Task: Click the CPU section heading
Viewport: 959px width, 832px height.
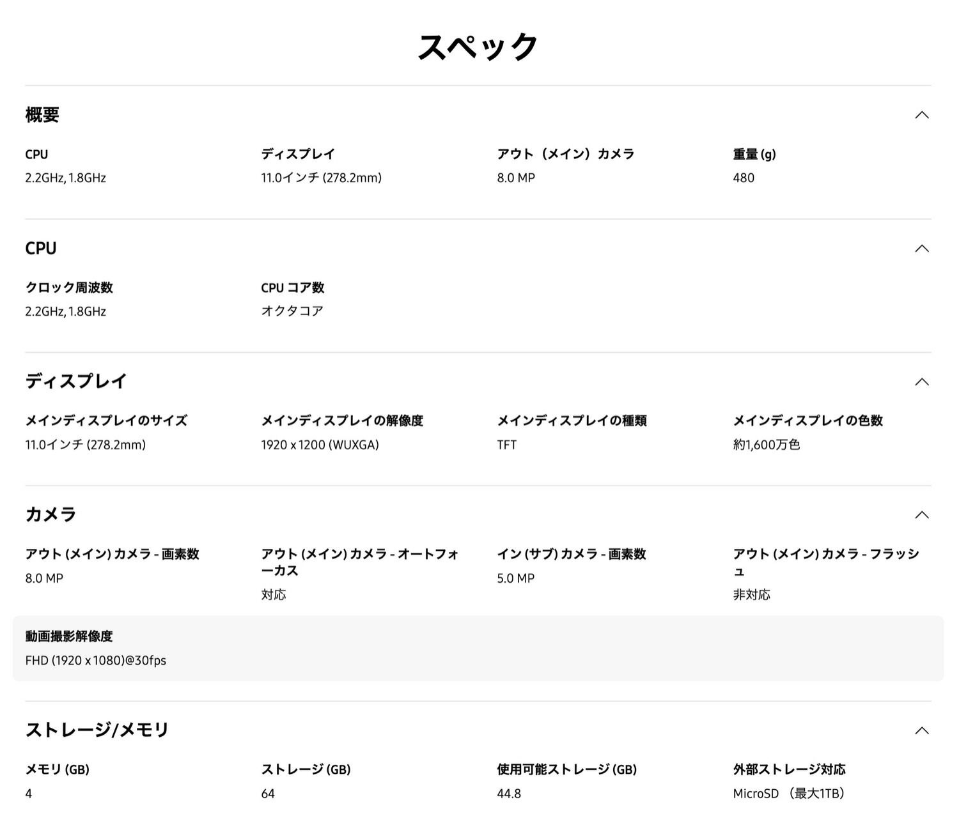Action: (x=40, y=248)
